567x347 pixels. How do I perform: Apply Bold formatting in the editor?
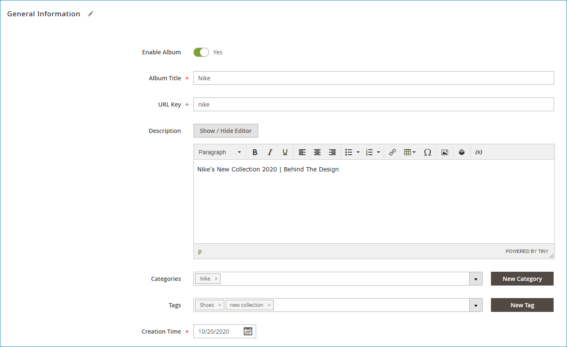tap(255, 152)
